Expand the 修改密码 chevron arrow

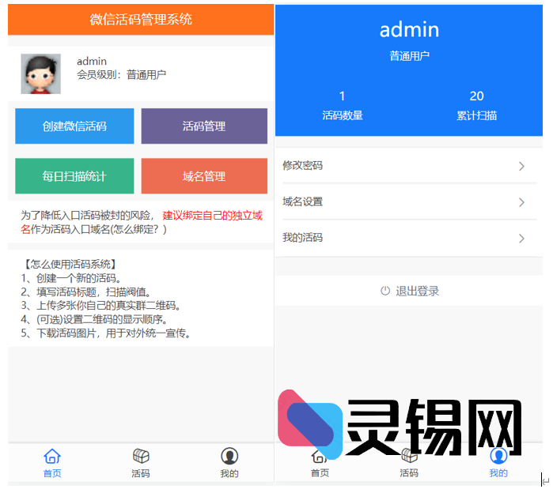(x=521, y=166)
